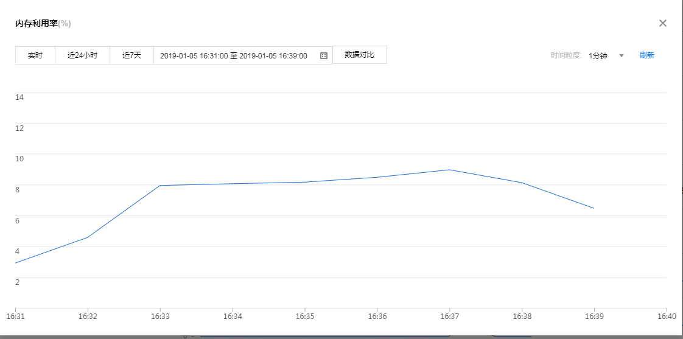Close the 内存利用率 dialog with X
The height and width of the screenshot is (339, 683).
(663, 23)
